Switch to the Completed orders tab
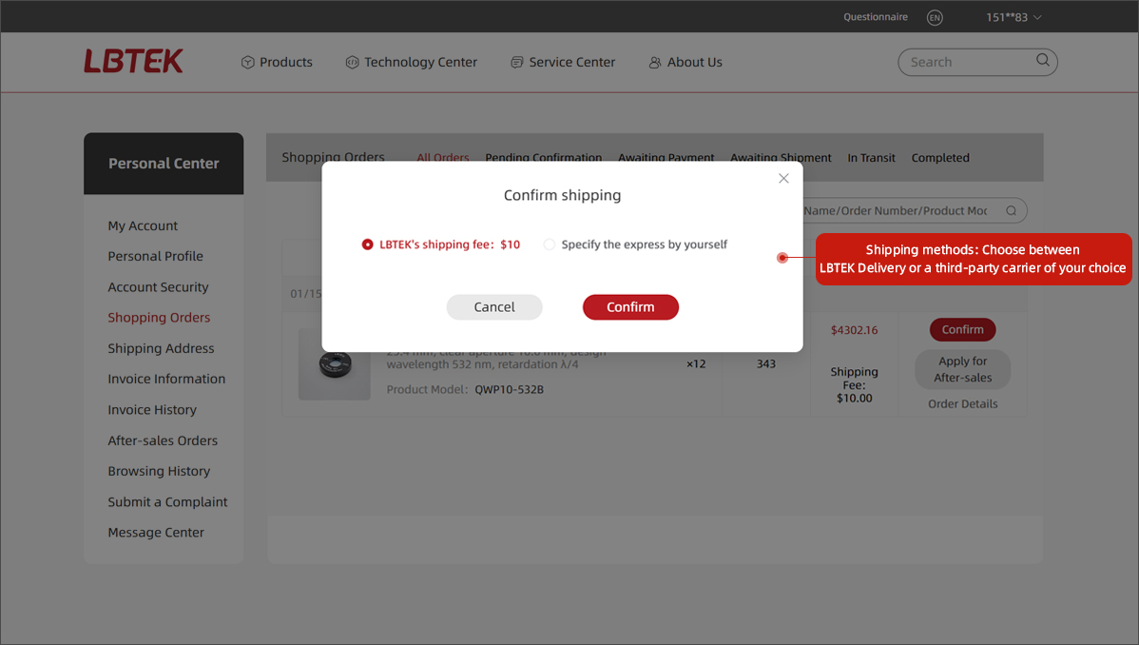 pos(939,158)
